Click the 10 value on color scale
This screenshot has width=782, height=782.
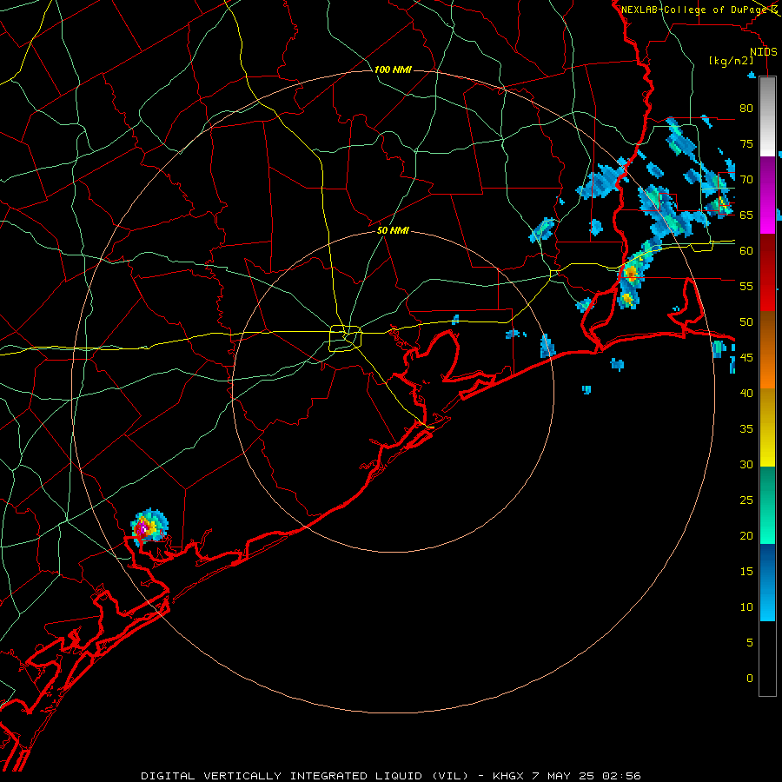click(x=746, y=607)
